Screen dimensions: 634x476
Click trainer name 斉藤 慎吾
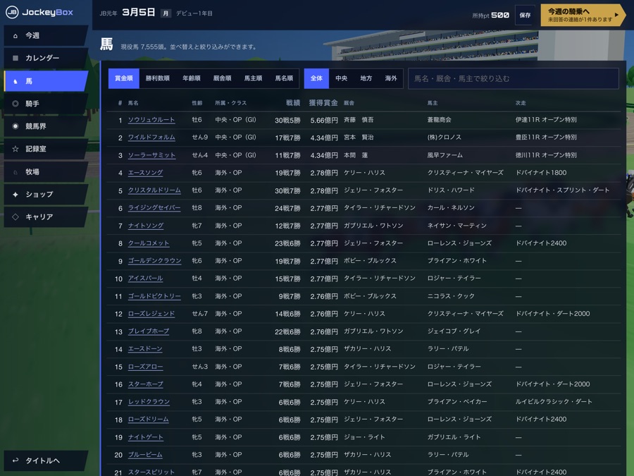[359, 120]
